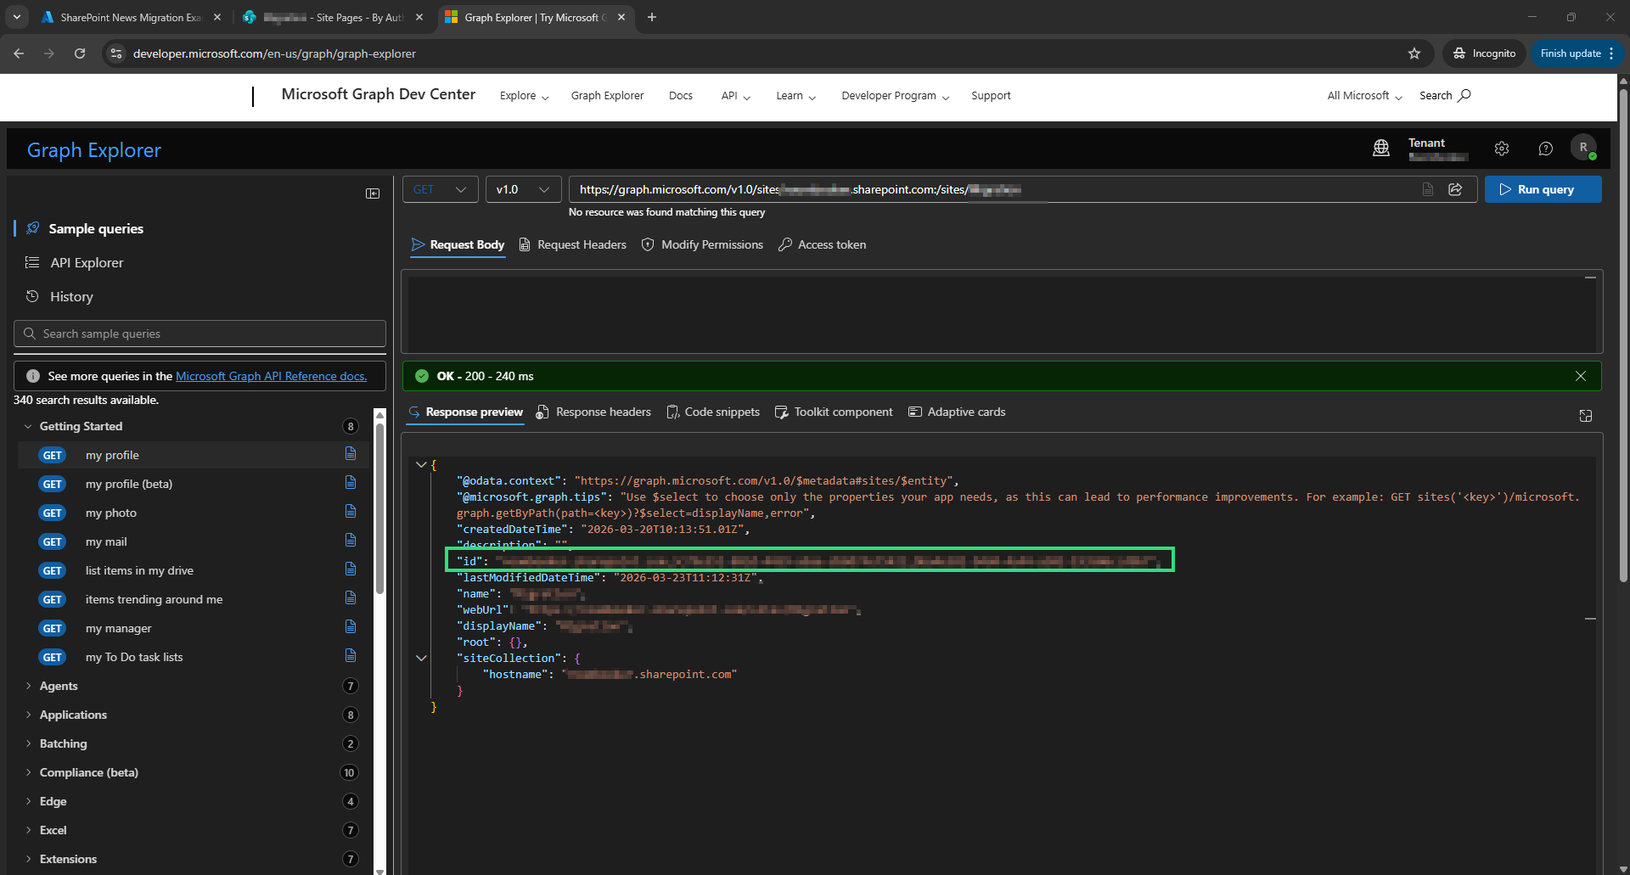Click the Graph Explorer settings gear icon
1630x875 pixels.
click(1501, 149)
